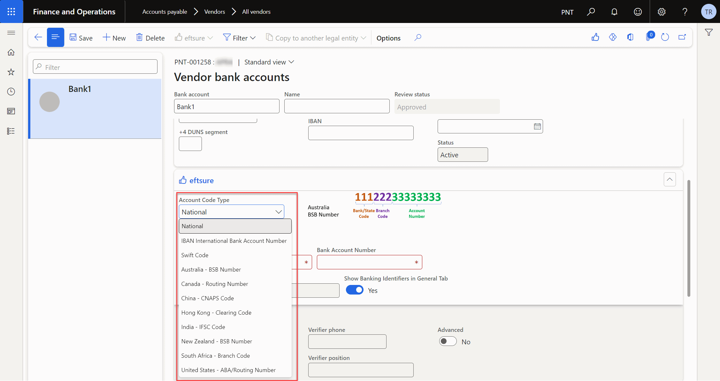The image size is (720, 381).
Task: Focus the Name input field
Action: tap(337, 106)
